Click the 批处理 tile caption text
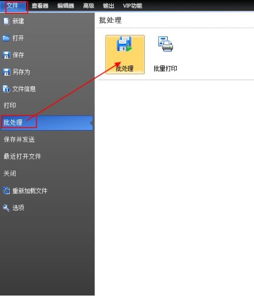Image resolution: width=254 pixels, height=296 pixels. (x=124, y=69)
